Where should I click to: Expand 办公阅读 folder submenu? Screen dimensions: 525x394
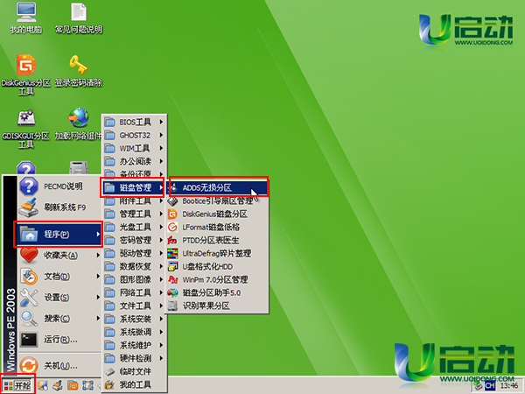[134, 161]
